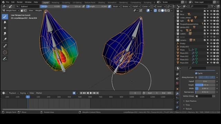Expand the Time panel
221x124 pixels.
point(188,105)
